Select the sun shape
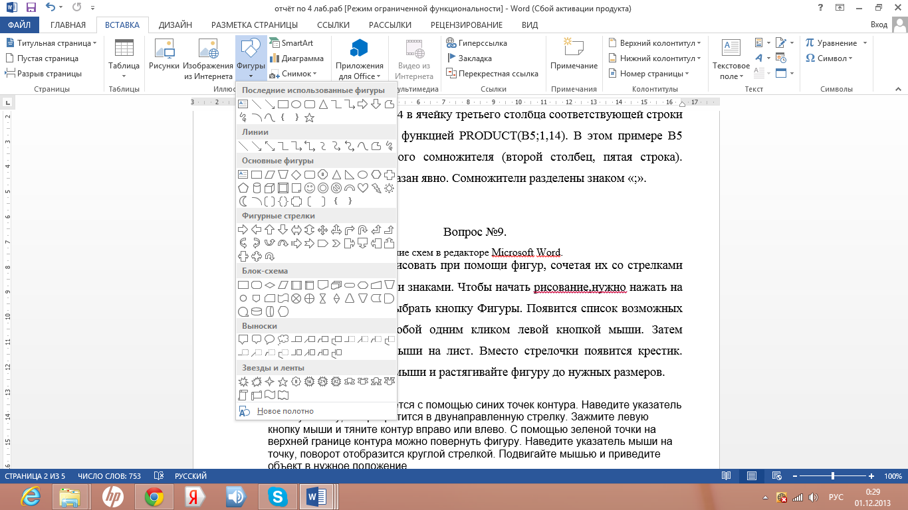Viewport: 908px width, 510px height. pos(389,188)
